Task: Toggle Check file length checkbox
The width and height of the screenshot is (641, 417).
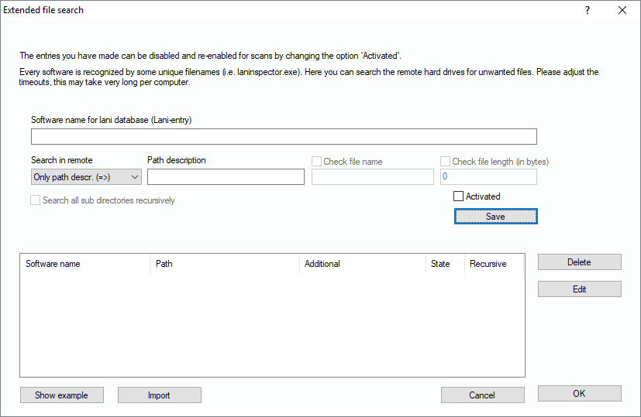Action: click(446, 162)
